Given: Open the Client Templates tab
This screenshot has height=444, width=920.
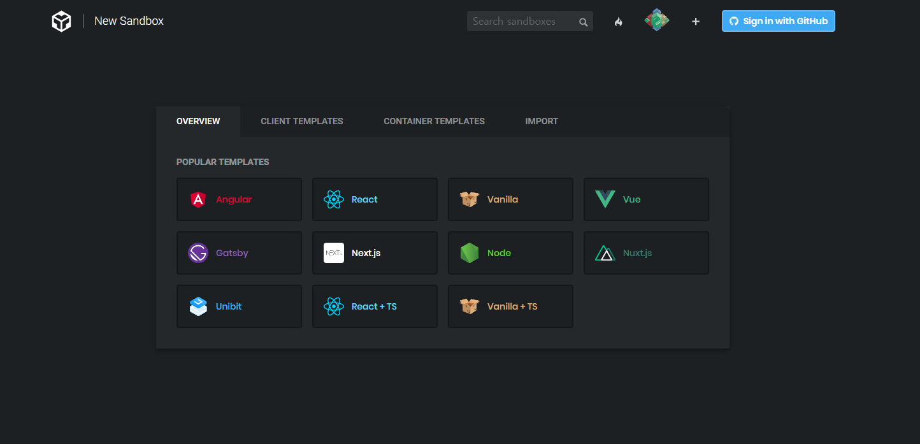Looking at the screenshot, I should [x=302, y=121].
